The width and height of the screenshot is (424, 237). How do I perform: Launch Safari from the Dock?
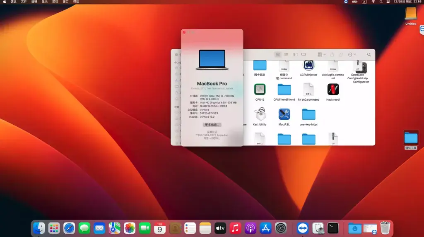pyautogui.click(x=69, y=228)
